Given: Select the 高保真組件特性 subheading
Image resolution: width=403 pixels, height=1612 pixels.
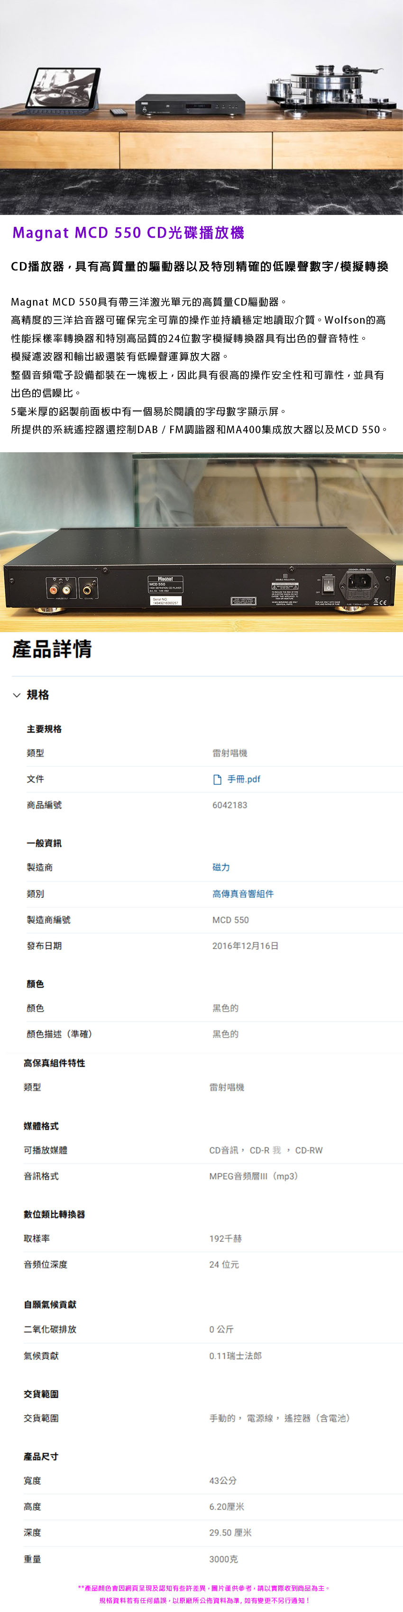Looking at the screenshot, I should (x=55, y=1063).
